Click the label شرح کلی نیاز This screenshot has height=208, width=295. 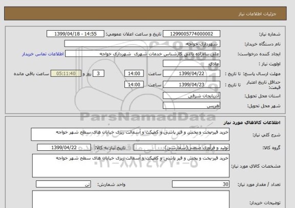(x=266, y=135)
